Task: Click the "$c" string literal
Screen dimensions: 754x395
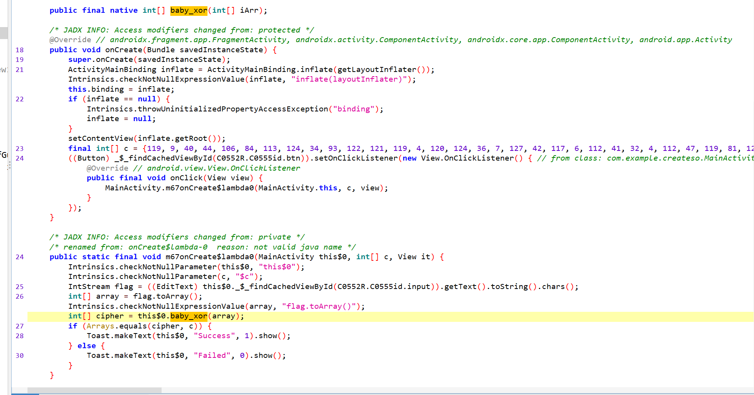Action: pos(245,277)
